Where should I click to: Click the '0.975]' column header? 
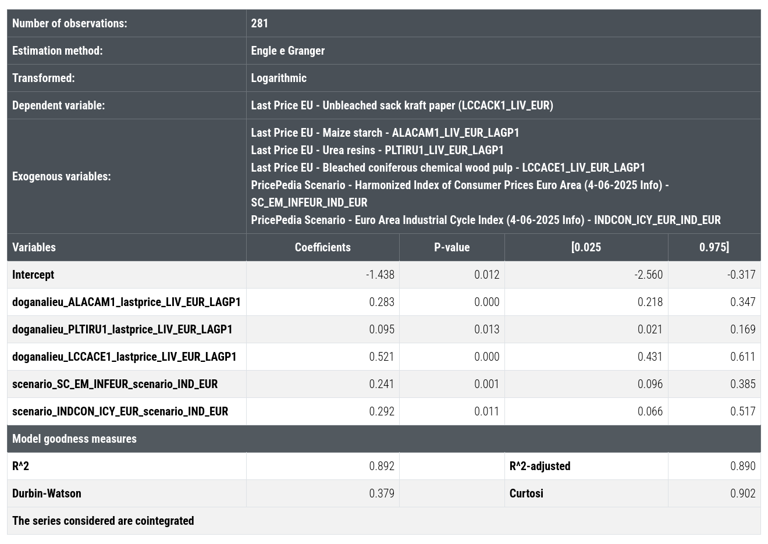(714, 247)
